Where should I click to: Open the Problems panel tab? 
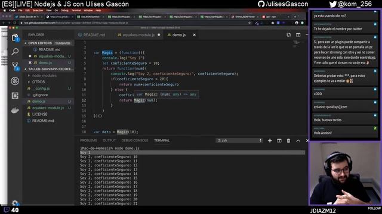88,140
